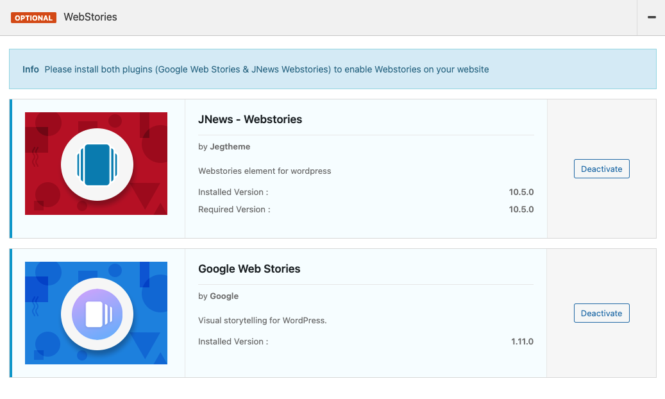Click the bold Info label in the notice
The width and height of the screenshot is (665, 399).
(31, 69)
